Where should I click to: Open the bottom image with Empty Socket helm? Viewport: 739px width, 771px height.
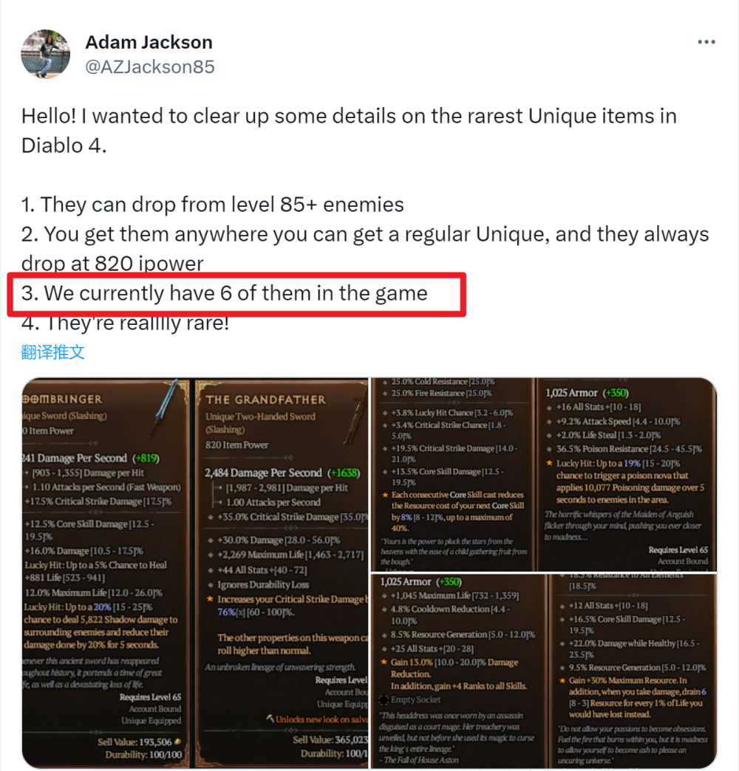coord(459,671)
